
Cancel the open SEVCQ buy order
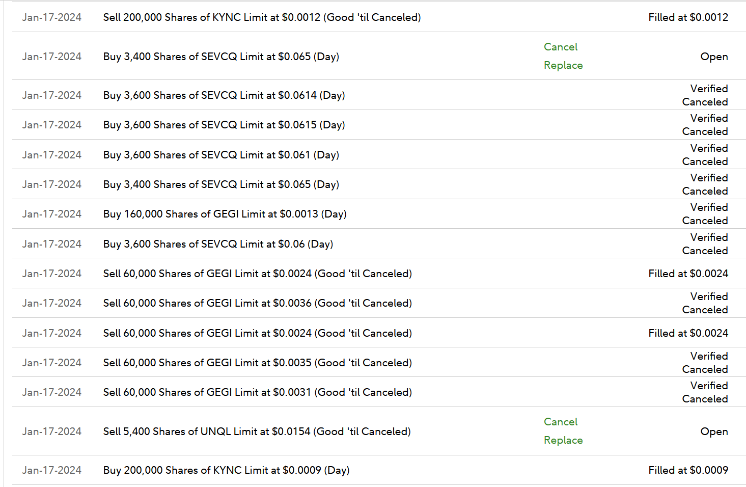[x=560, y=47]
